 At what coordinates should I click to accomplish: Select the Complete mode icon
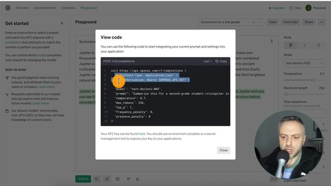pyautogui.click(x=291, y=45)
